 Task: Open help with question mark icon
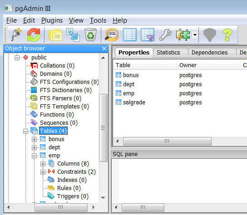(227, 35)
